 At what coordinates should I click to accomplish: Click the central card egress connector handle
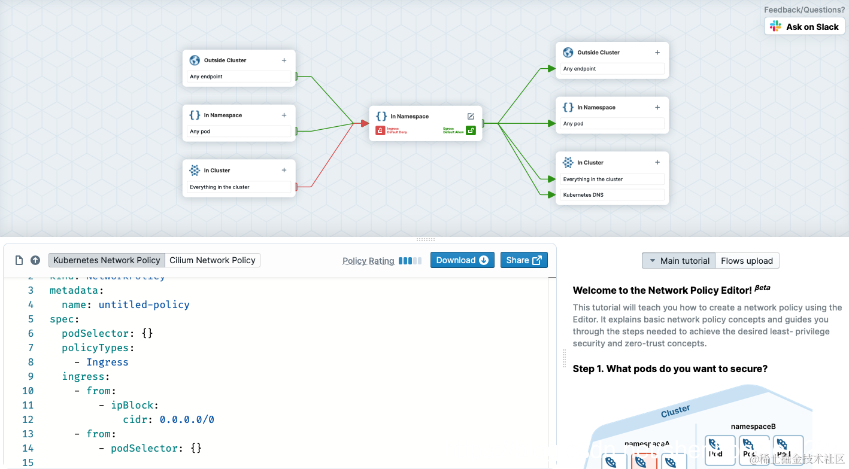coord(483,124)
